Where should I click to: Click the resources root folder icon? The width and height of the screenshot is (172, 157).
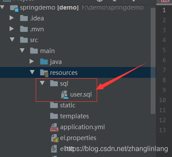44,73
